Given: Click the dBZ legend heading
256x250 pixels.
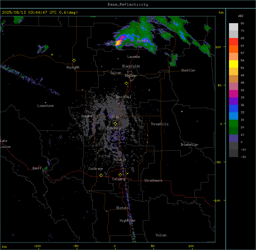Looking at the screenshot, I should coord(241,16).
